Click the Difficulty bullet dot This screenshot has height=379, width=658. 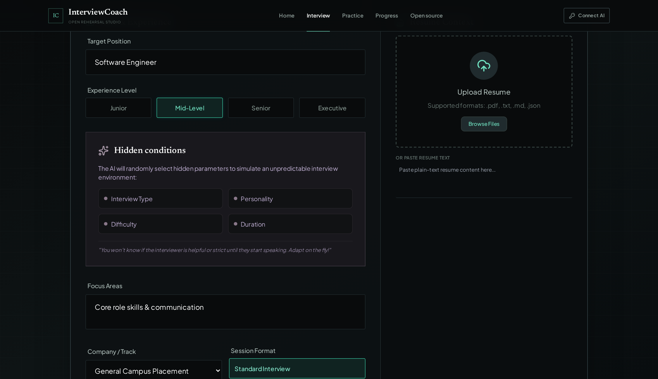(106, 224)
